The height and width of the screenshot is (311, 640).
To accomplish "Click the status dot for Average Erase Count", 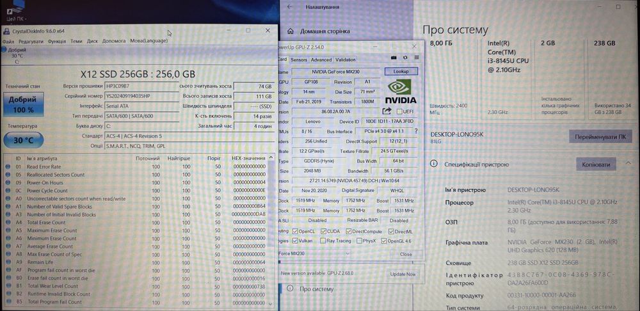I will 8,246.
